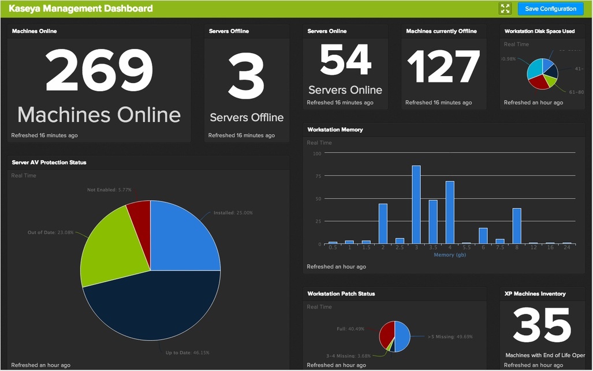
Task: Select the 4 GB bar in Workstation Memory
Action: click(450, 212)
